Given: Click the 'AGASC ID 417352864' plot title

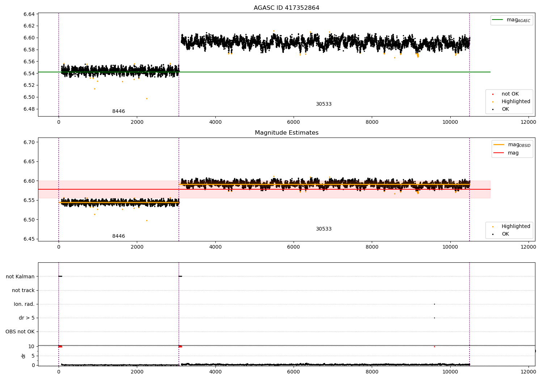Looking at the screenshot, I should click(286, 8).
